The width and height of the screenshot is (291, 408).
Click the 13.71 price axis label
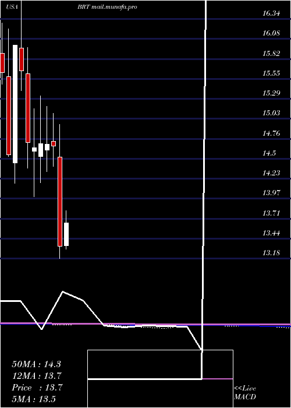(271, 213)
